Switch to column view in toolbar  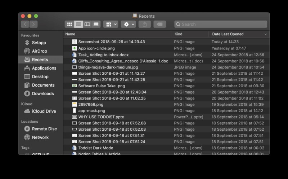point(87,24)
